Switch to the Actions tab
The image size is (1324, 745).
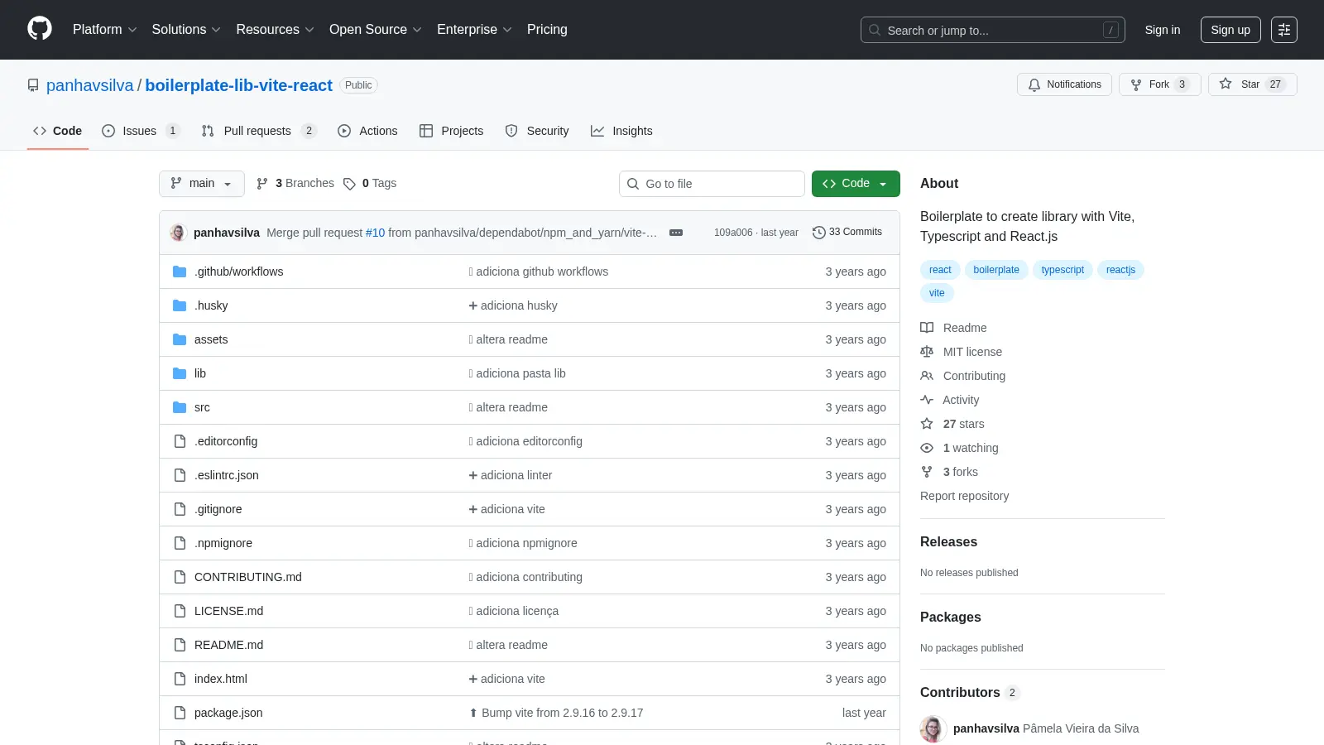pyautogui.click(x=367, y=131)
